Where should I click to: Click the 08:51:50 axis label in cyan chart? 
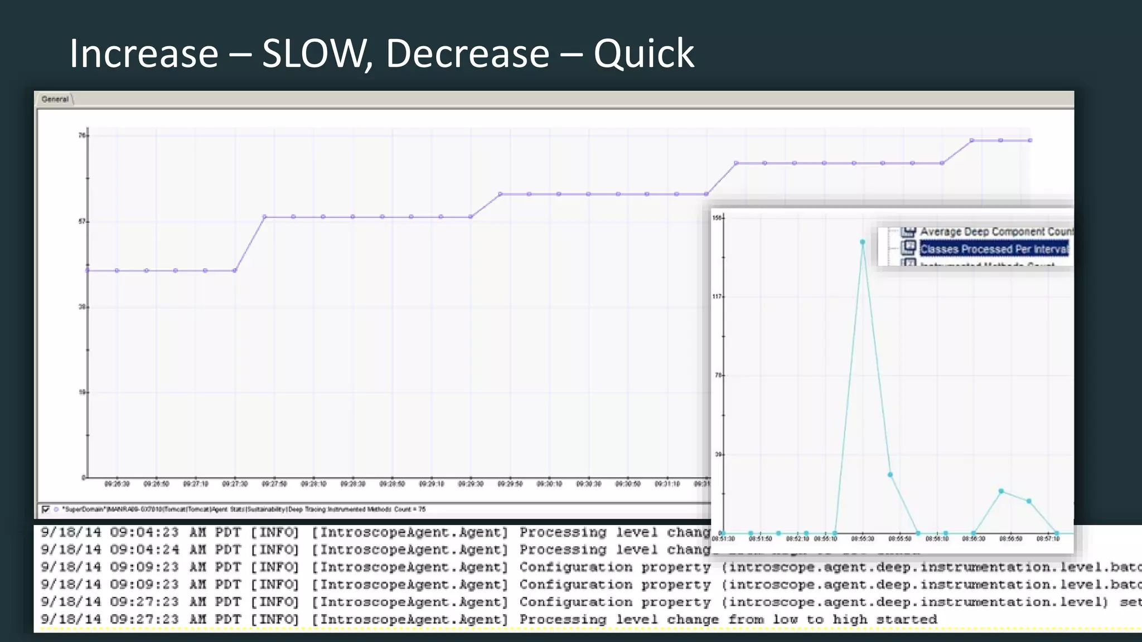(x=761, y=539)
